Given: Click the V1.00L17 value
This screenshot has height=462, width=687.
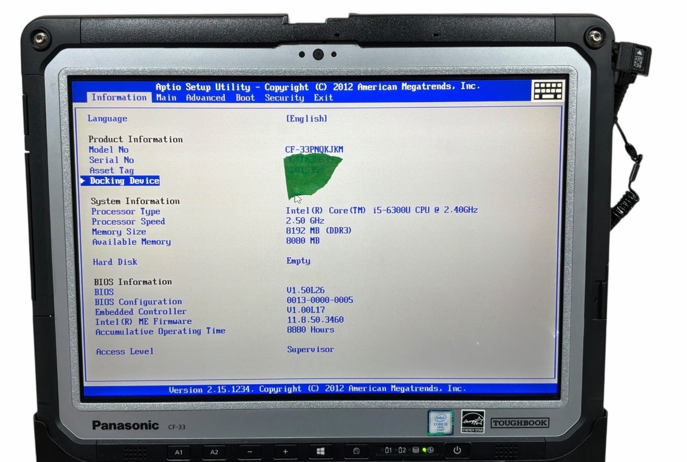Looking at the screenshot, I should [x=306, y=310].
